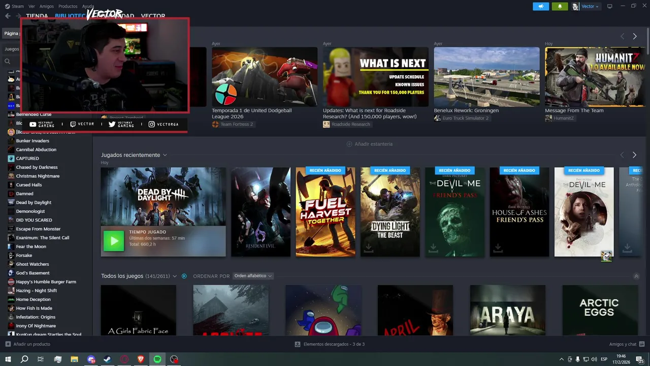The image size is (650, 366).
Task: Click download icon on green Devil in Me card
Action: [x=433, y=248]
